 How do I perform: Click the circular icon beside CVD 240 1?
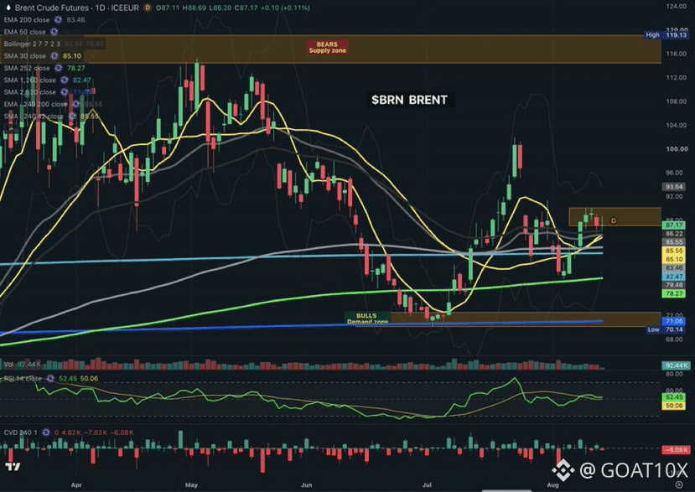[x=45, y=432]
